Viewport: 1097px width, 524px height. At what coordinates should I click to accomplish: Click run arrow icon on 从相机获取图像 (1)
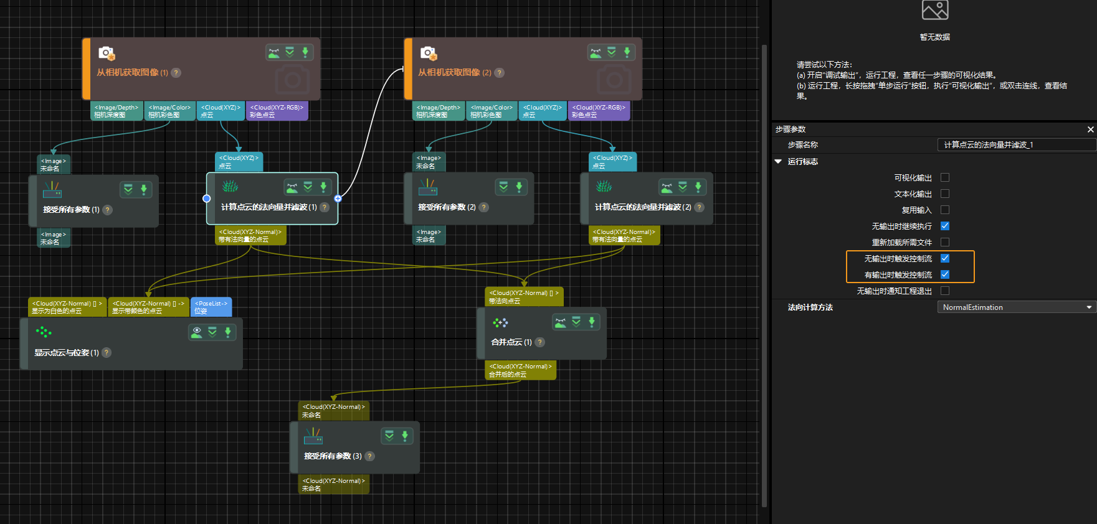(305, 52)
